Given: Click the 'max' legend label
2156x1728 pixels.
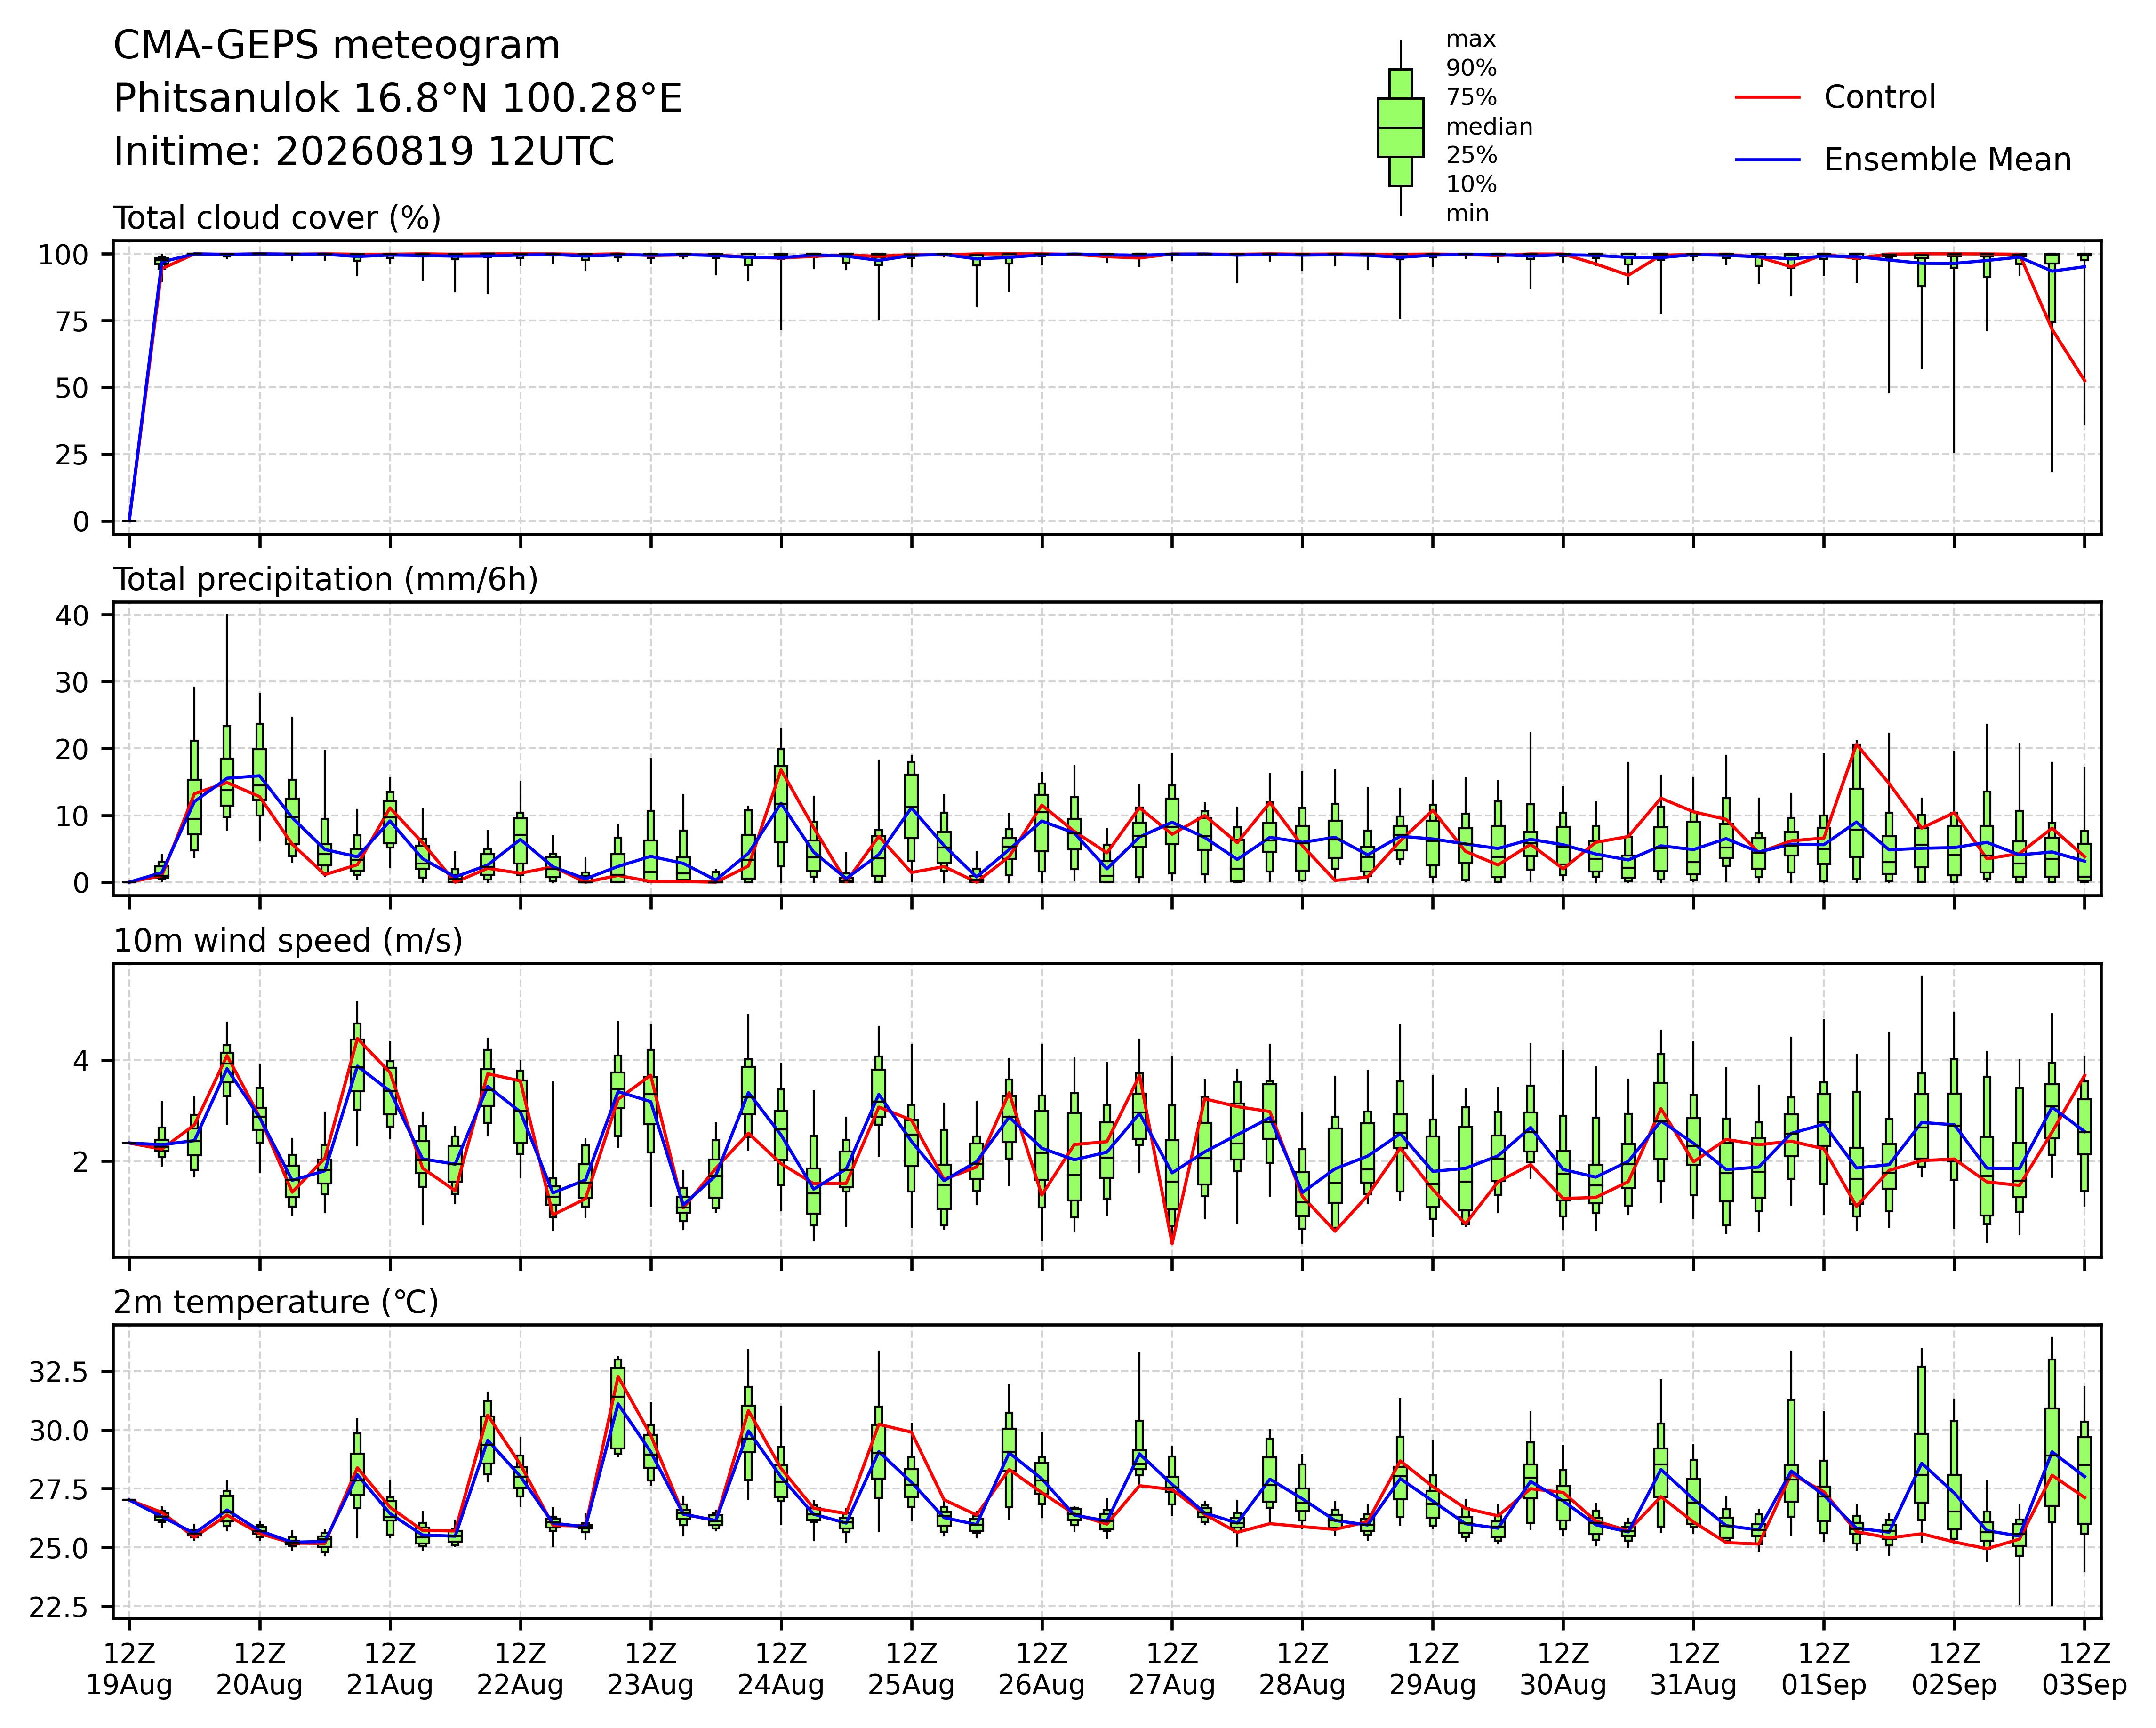Looking at the screenshot, I should (1471, 40).
